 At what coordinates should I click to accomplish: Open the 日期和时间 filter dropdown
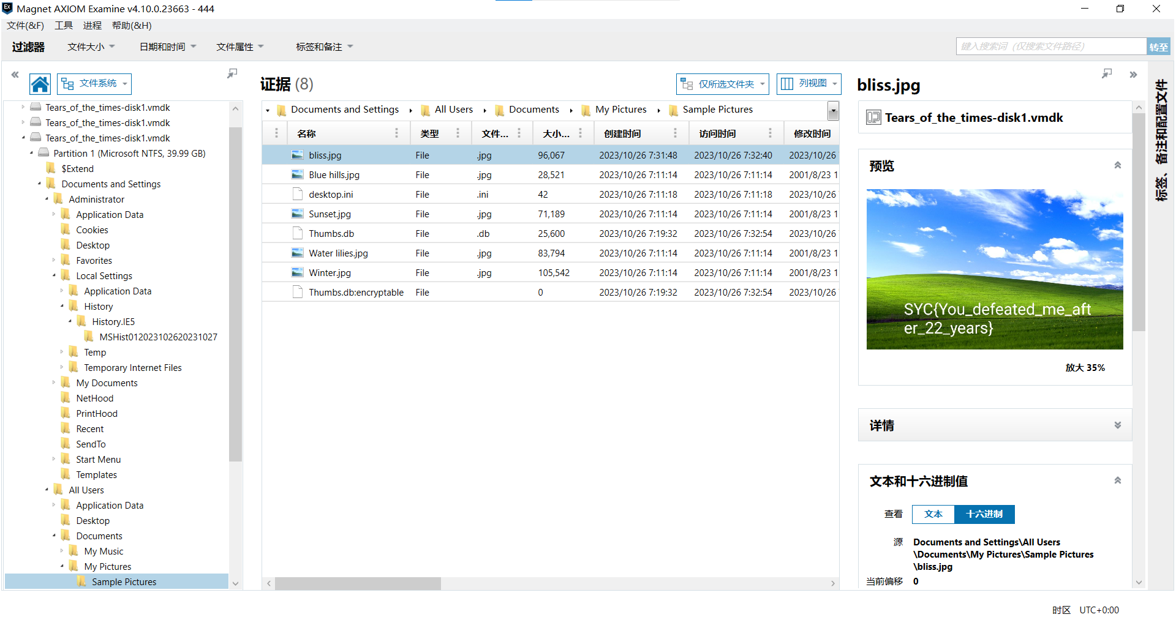click(x=168, y=47)
